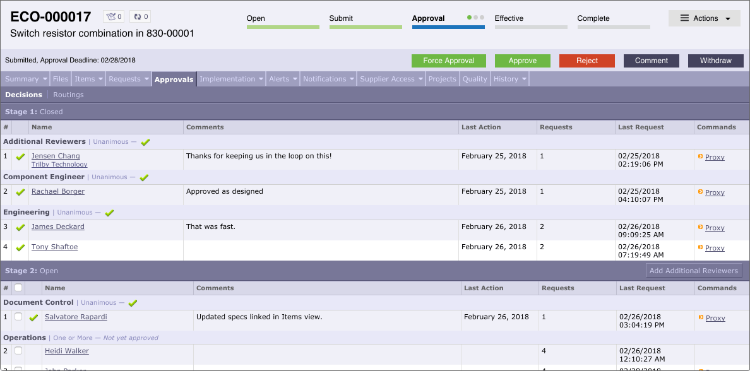
Task: Click the Complete stage label
Action: tap(593, 18)
